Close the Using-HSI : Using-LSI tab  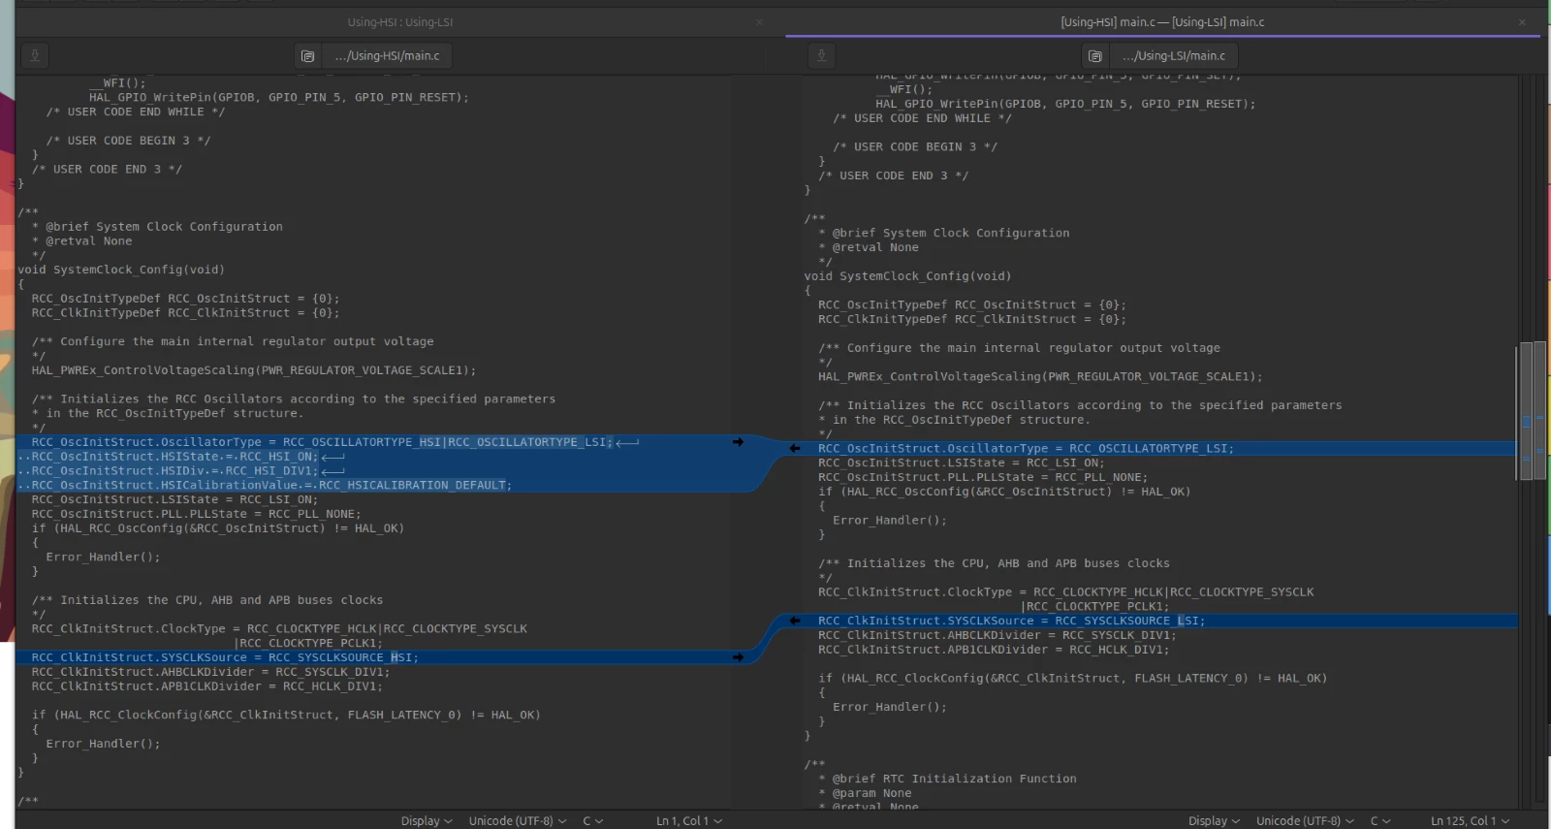[x=759, y=22]
